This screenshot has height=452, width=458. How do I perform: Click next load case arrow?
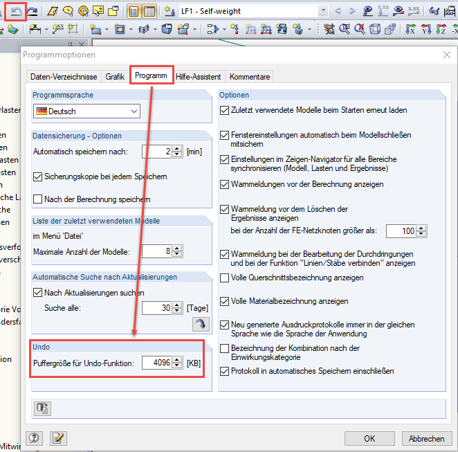click(352, 11)
